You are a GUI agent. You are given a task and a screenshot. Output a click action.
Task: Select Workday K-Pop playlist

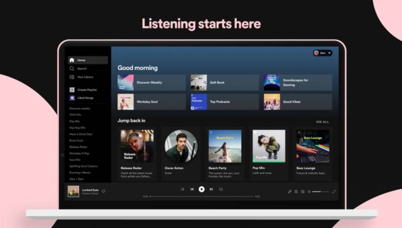point(79,153)
